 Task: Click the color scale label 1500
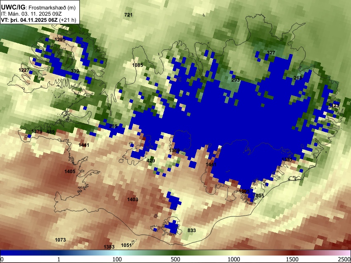coord(292,259)
